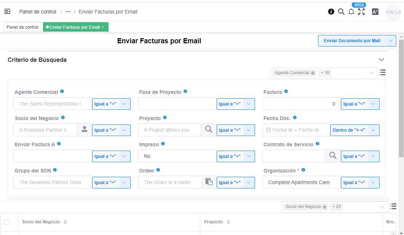Viewport: 404px width, 235px height.
Task: Click the search magnifier in header
Action: coord(341,12)
